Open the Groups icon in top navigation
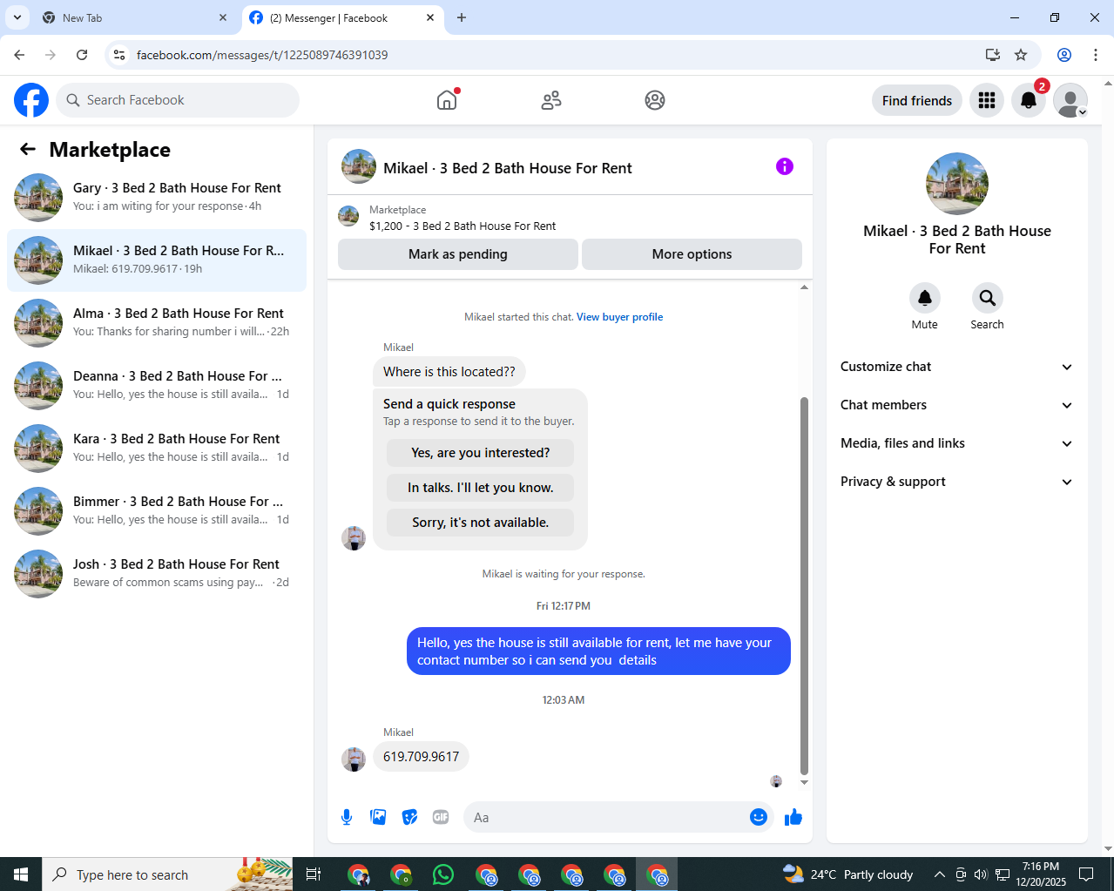This screenshot has width=1114, height=891. (x=655, y=100)
